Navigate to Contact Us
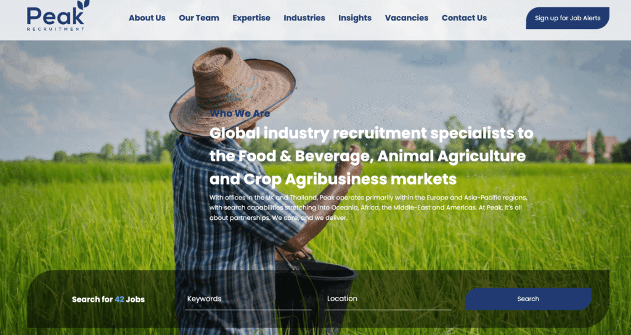 point(464,18)
